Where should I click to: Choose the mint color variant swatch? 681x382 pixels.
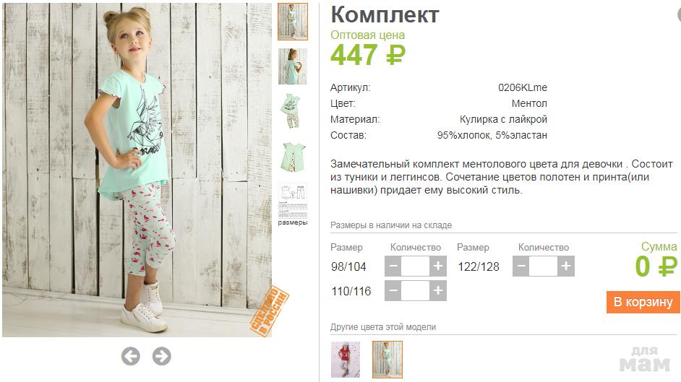pos(387,360)
